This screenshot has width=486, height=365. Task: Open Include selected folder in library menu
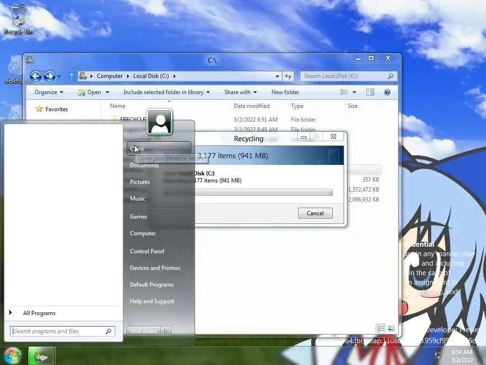point(167,92)
